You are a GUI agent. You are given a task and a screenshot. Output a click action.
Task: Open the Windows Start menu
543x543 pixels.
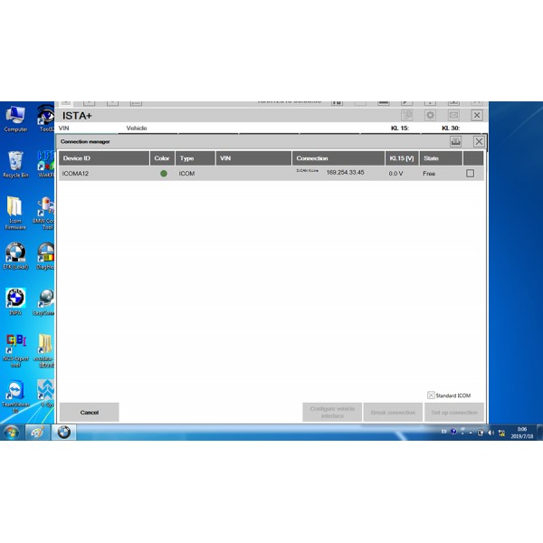point(11,433)
